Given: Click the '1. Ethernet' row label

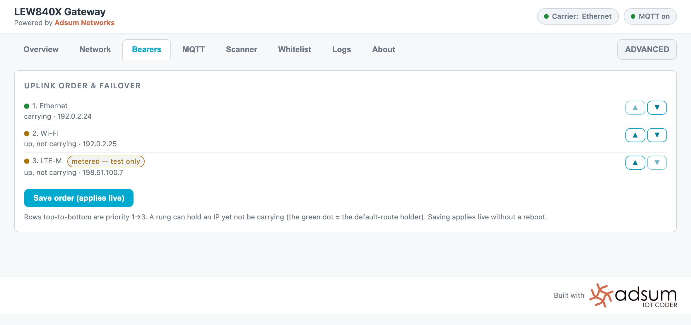Looking at the screenshot, I should click(50, 106).
